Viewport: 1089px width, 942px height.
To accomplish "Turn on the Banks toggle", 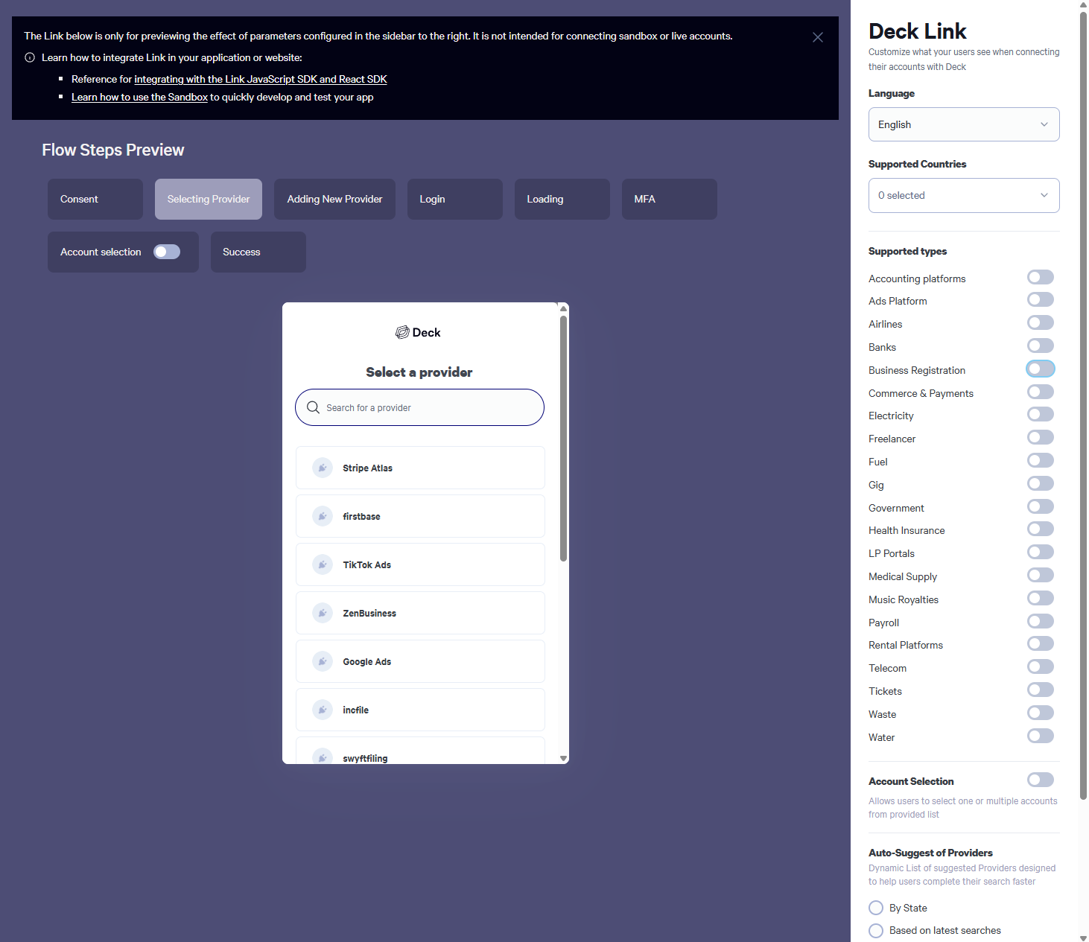I will click(1041, 346).
